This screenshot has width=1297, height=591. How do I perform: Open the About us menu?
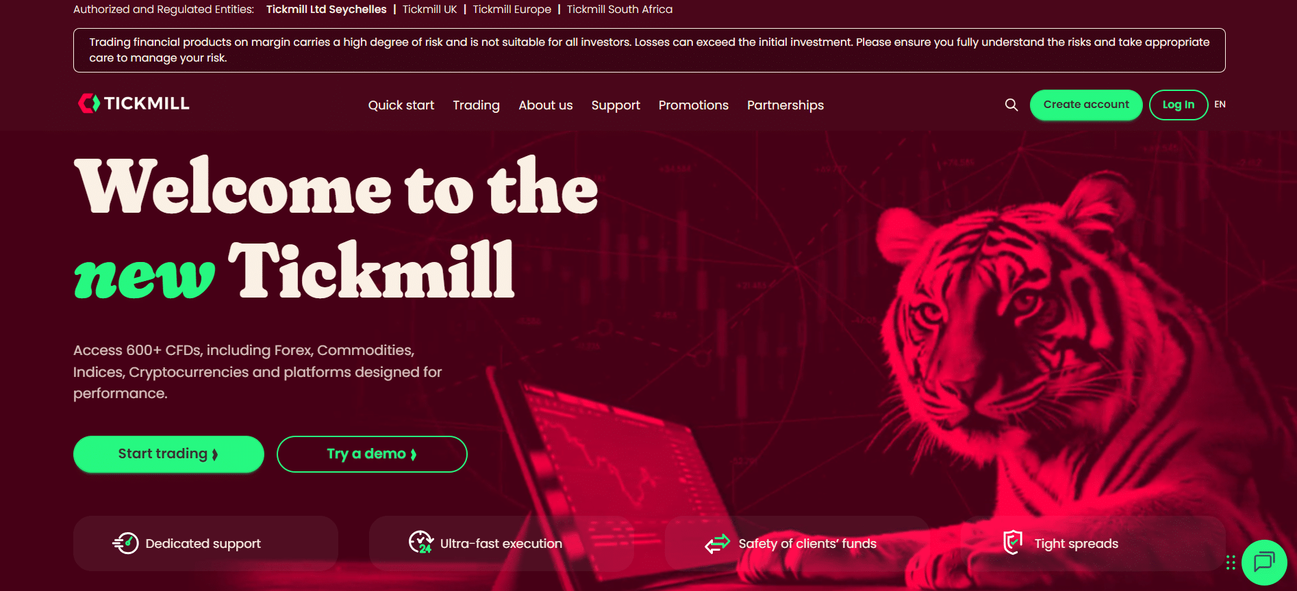[545, 105]
